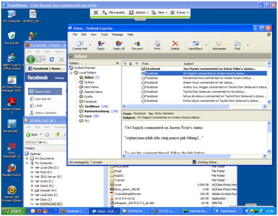Open the Recycle Bin desktop icon
The image size is (278, 216).
[x=12, y=38]
